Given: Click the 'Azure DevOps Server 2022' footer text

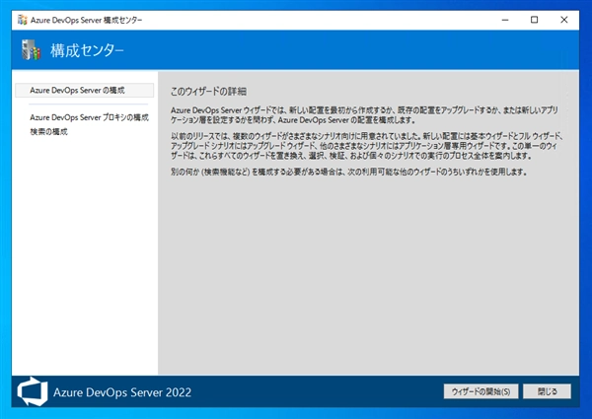Looking at the screenshot, I should [x=122, y=392].
